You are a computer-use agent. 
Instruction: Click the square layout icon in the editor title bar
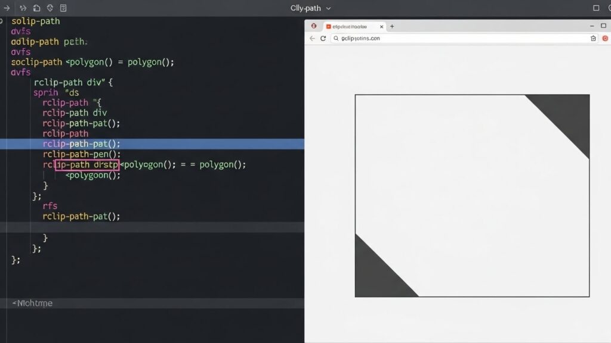596,8
